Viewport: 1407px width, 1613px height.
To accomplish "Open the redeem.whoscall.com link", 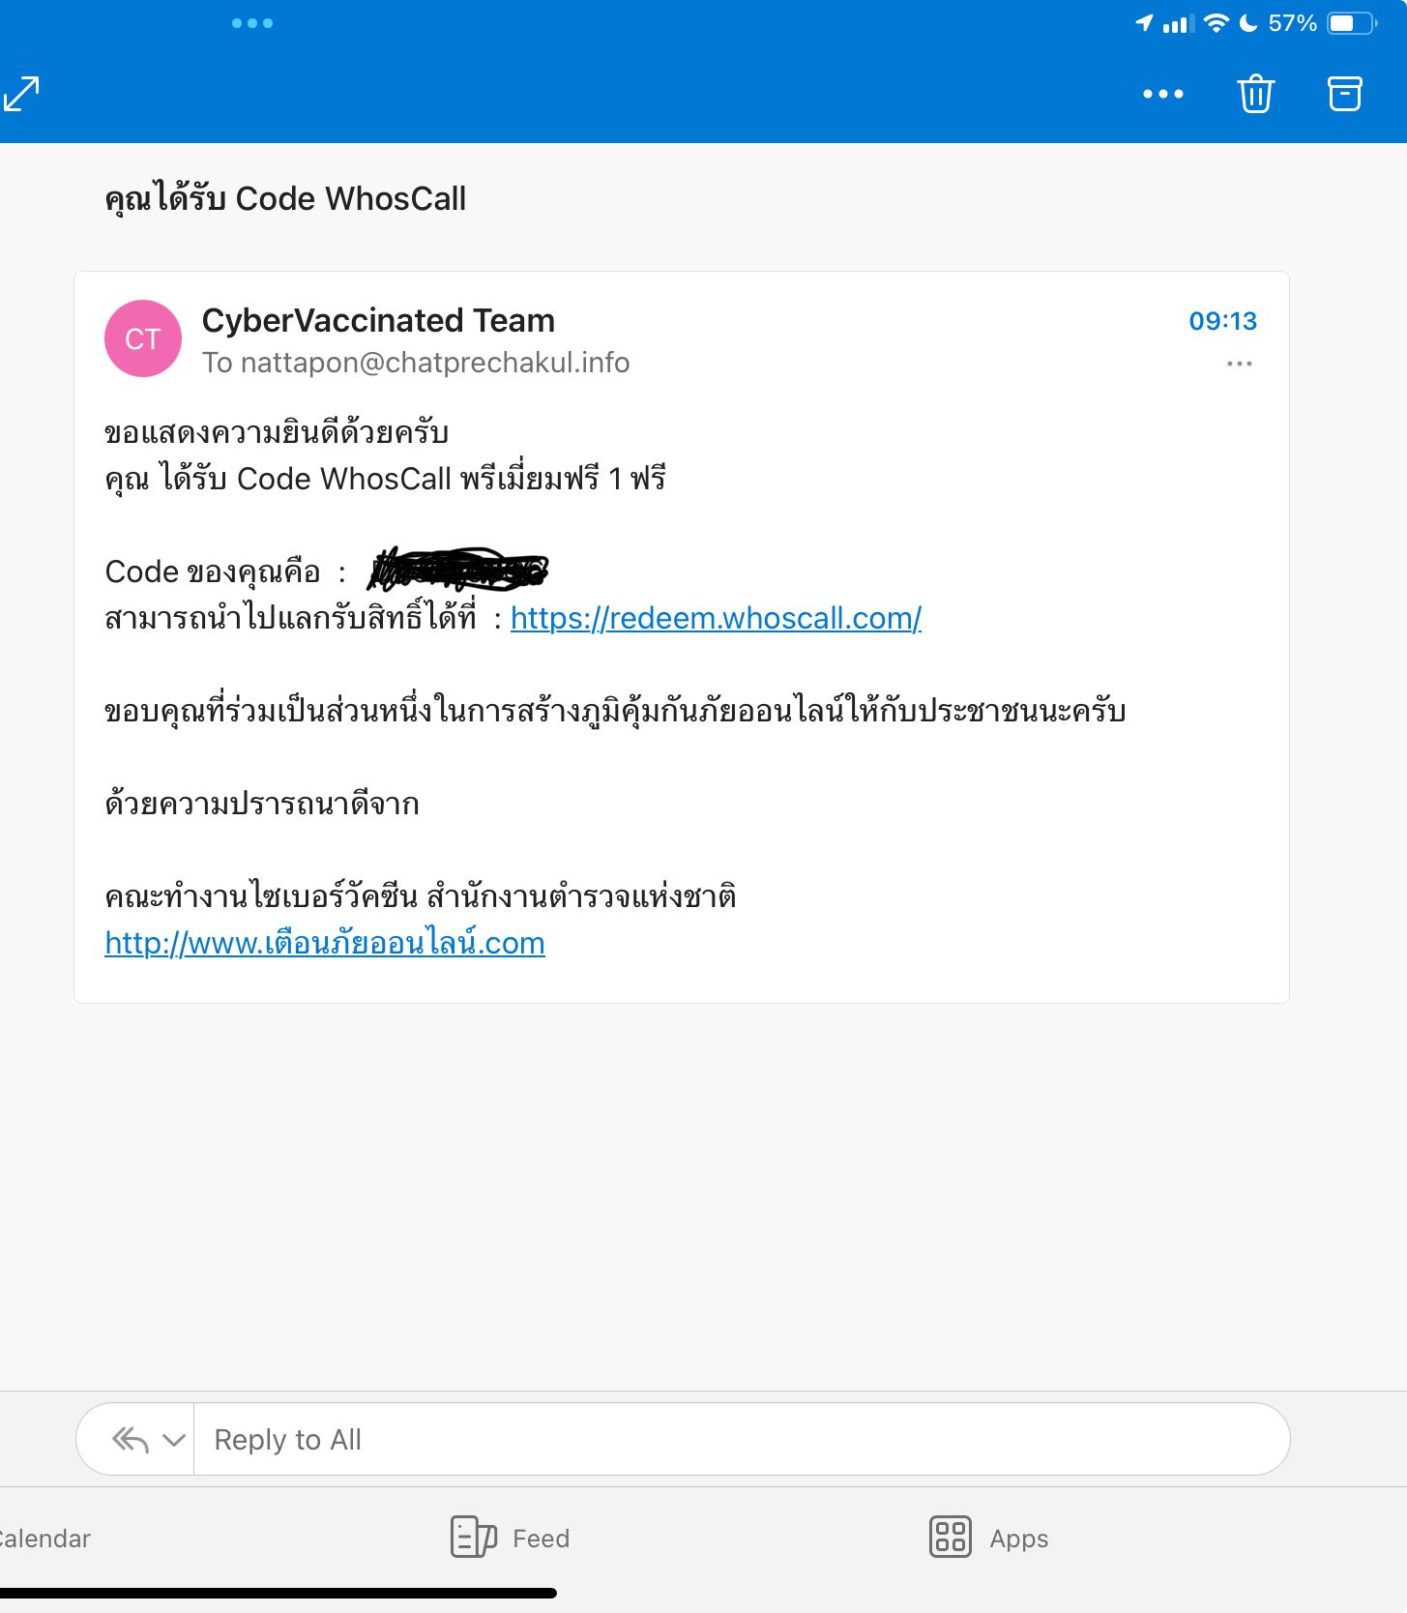I will [x=716, y=618].
